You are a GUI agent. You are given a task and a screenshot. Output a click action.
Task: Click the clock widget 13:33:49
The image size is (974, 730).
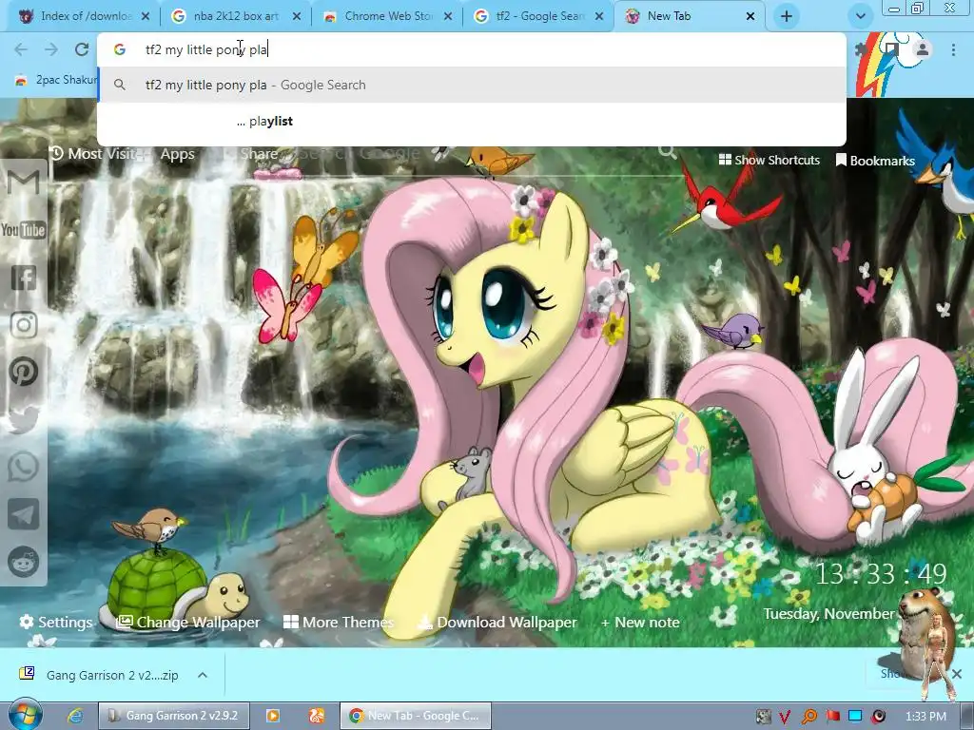click(881, 573)
